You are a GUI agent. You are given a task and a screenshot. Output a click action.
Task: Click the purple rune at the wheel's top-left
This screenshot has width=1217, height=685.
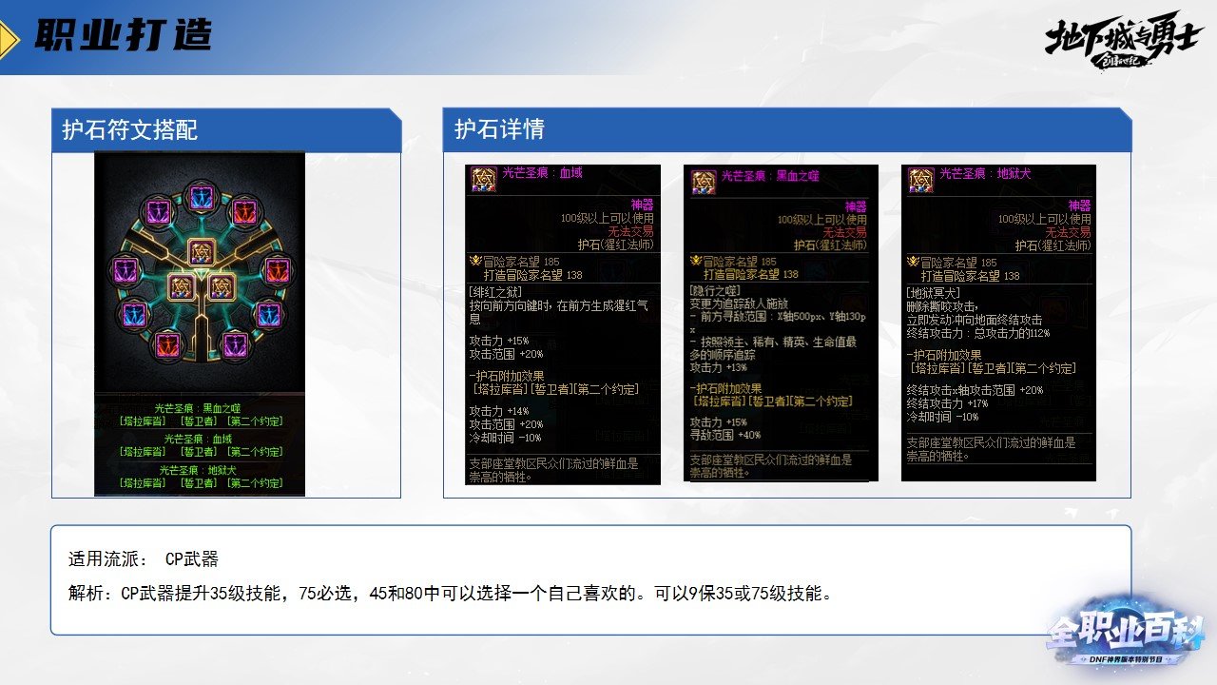click(x=157, y=210)
